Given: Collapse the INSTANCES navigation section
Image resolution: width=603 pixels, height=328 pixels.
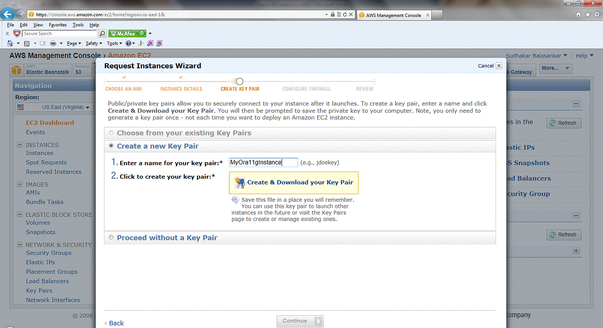Looking at the screenshot, I should (20, 145).
